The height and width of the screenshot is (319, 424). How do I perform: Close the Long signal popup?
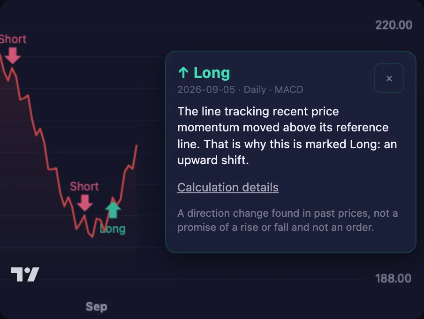point(389,78)
